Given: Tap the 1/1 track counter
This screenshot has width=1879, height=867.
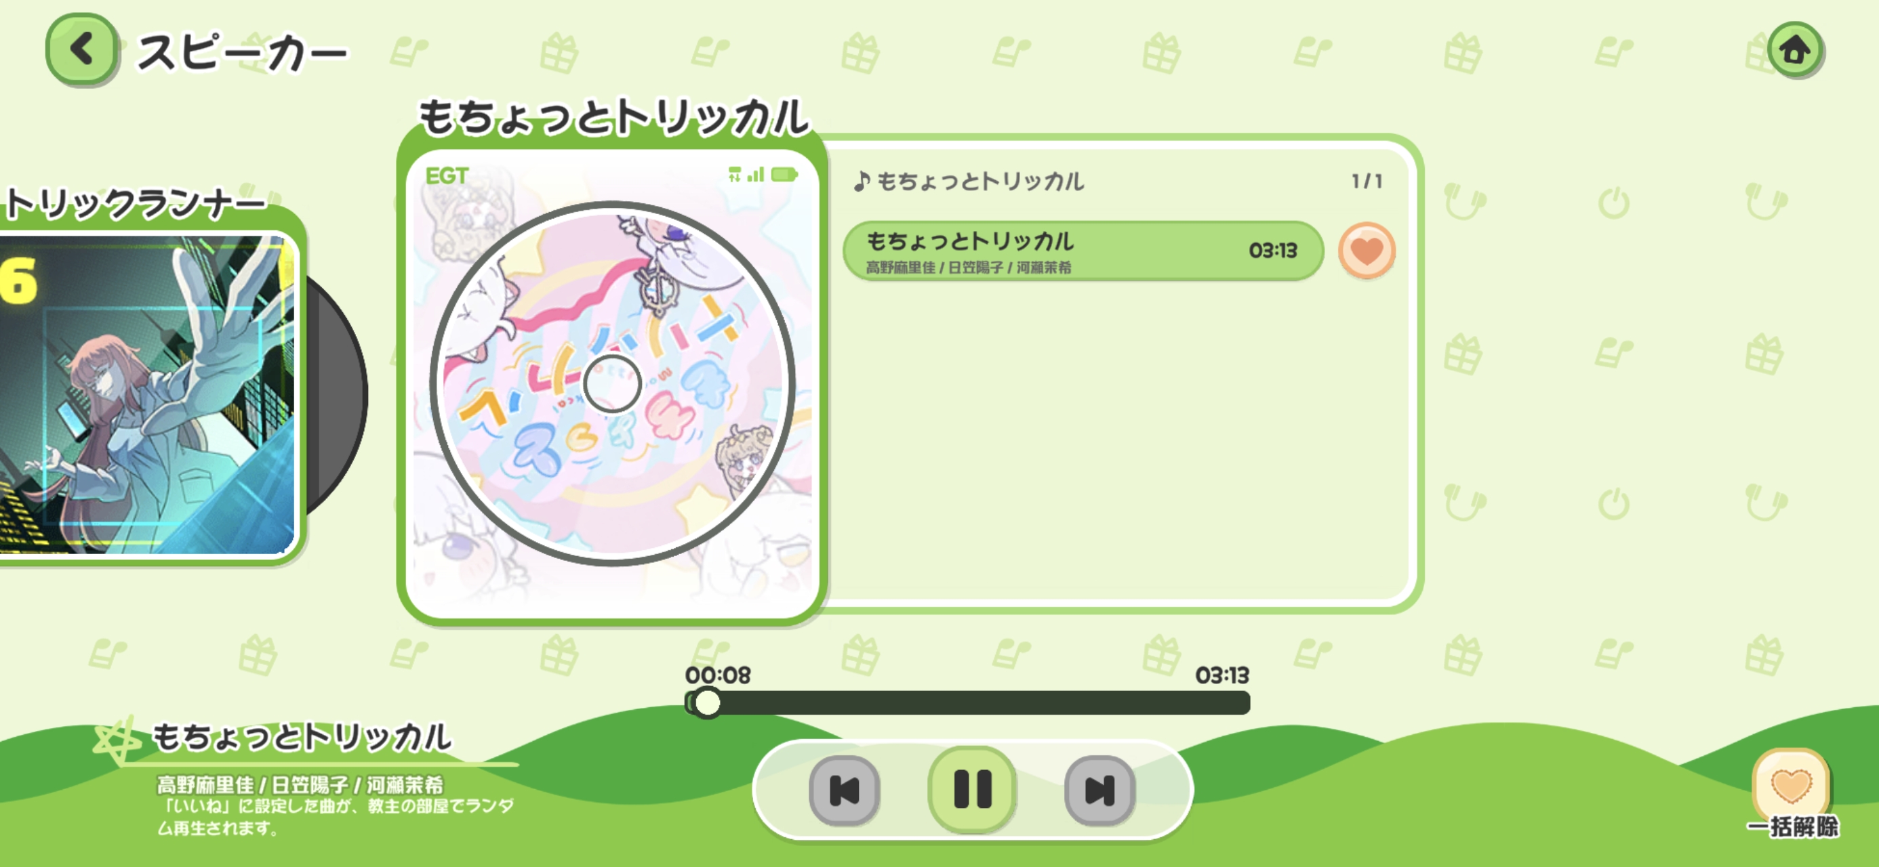Looking at the screenshot, I should [x=1367, y=181].
